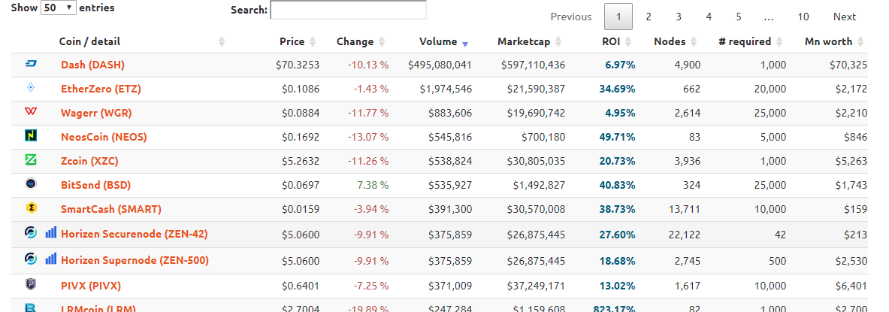Focus the Search input field
The image size is (889, 312).
[348, 10]
